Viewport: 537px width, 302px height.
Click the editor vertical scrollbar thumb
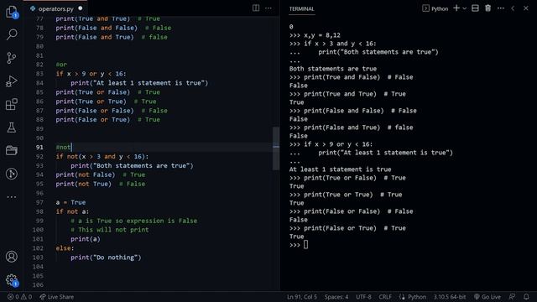click(x=276, y=148)
